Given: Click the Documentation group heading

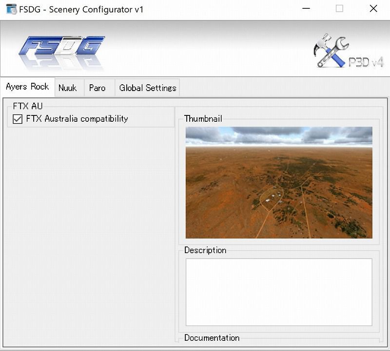Looking at the screenshot, I should click(212, 338).
